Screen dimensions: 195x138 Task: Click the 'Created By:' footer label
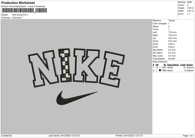(x=7, y=135)
